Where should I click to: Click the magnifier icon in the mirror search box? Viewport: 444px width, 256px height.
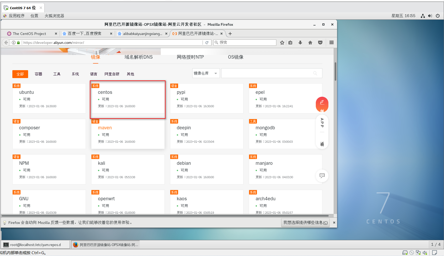[x=315, y=73]
